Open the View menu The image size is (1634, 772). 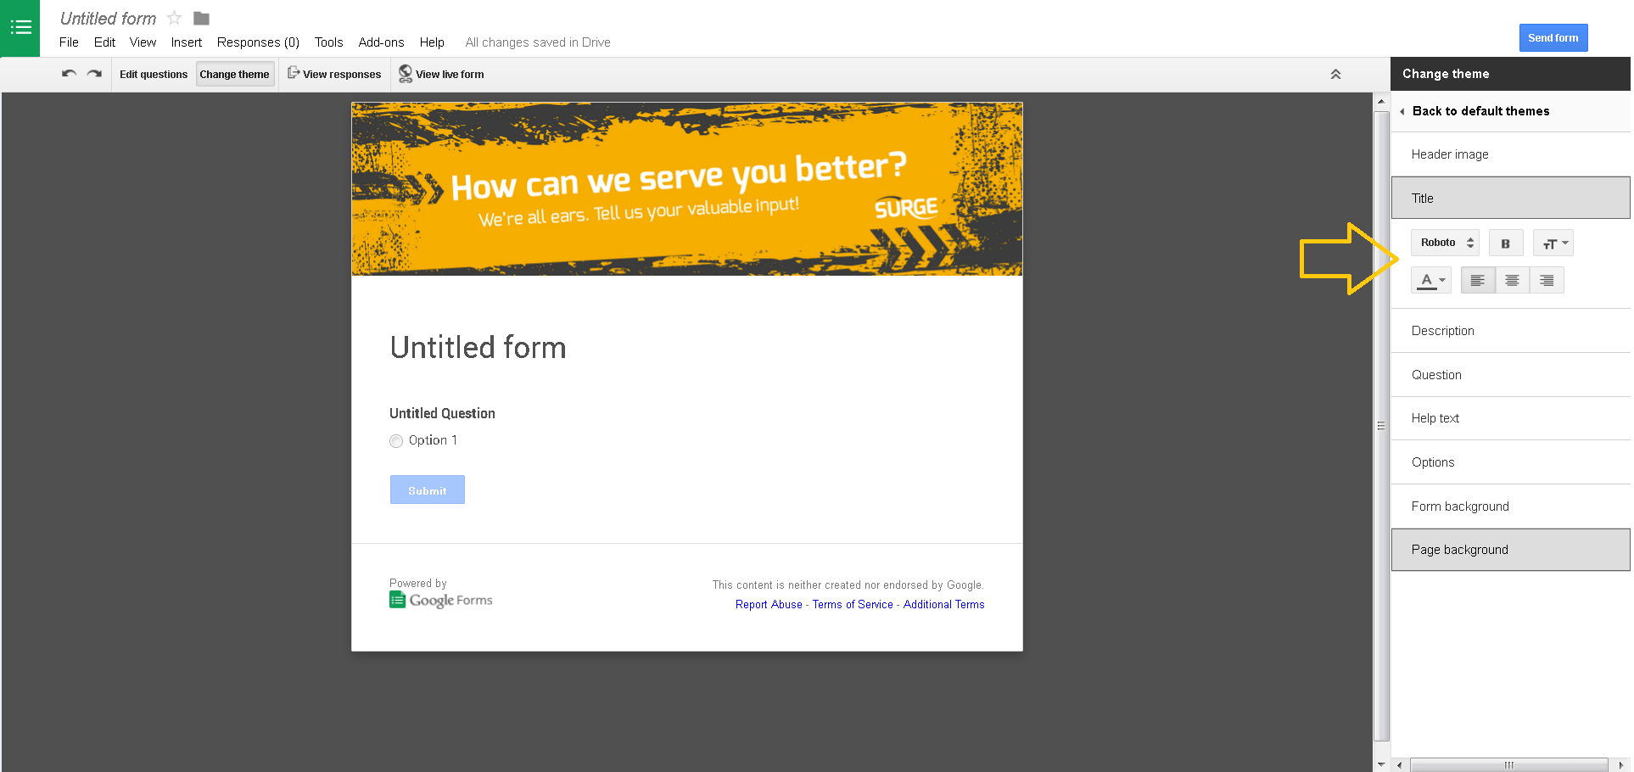143,42
